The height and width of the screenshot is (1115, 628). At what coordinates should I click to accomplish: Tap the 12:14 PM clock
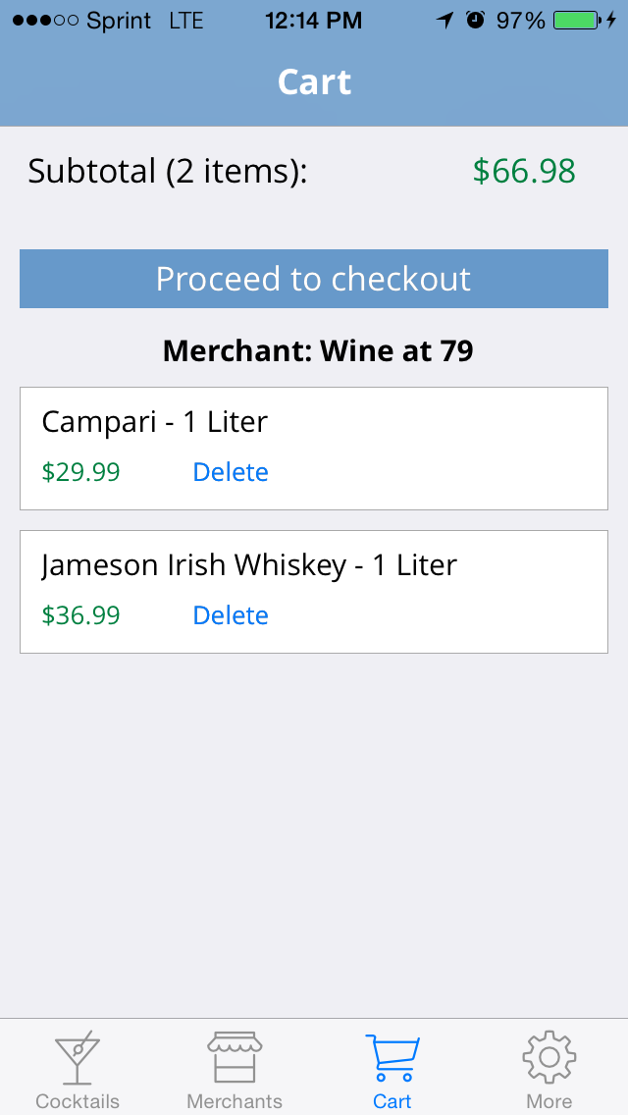pos(314,21)
